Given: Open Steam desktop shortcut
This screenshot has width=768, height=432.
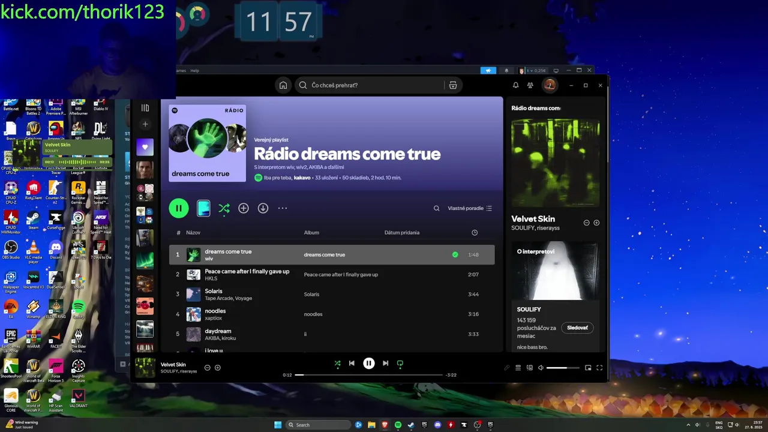Looking at the screenshot, I should click(33, 220).
